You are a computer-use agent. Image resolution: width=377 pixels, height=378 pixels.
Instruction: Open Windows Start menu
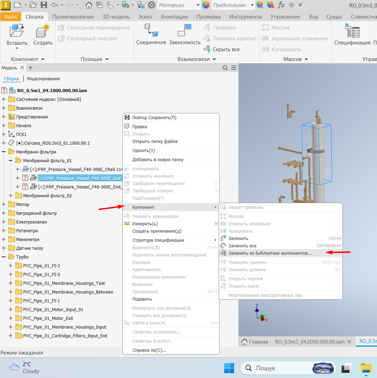coord(229,368)
